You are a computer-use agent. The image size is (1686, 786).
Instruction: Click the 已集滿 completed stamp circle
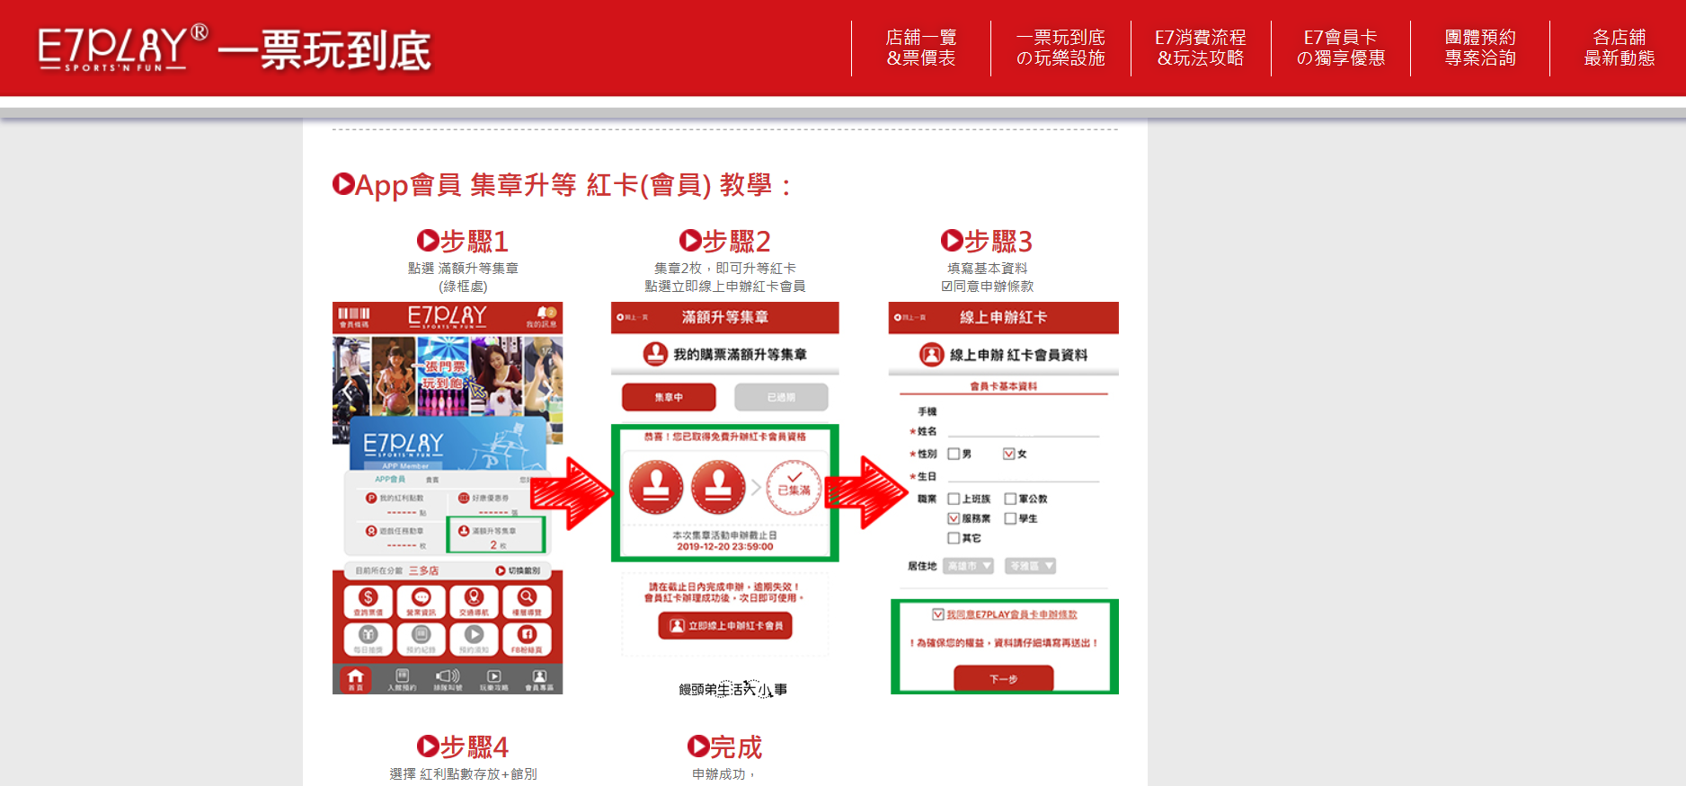pos(794,488)
